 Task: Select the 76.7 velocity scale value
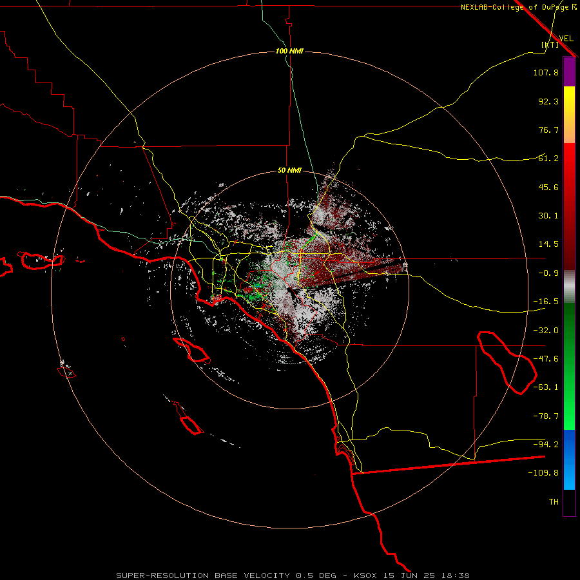click(548, 130)
